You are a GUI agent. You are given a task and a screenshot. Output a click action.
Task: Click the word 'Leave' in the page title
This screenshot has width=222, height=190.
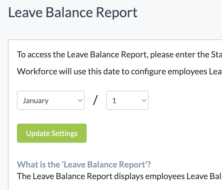(x=24, y=13)
